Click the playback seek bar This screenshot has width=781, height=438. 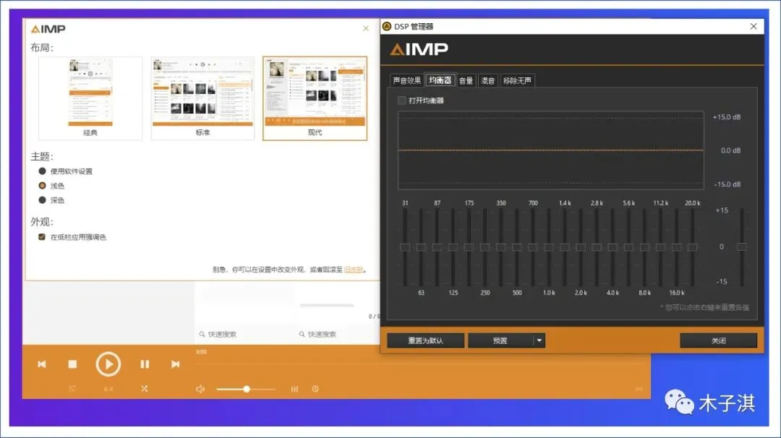pos(422,364)
